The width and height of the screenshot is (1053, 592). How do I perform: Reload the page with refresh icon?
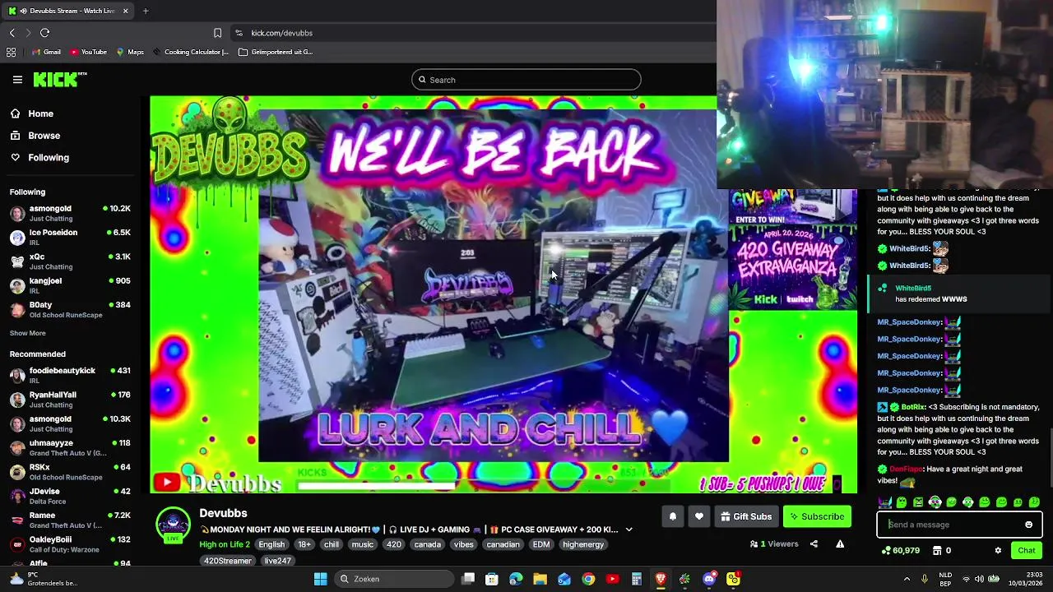(44, 33)
